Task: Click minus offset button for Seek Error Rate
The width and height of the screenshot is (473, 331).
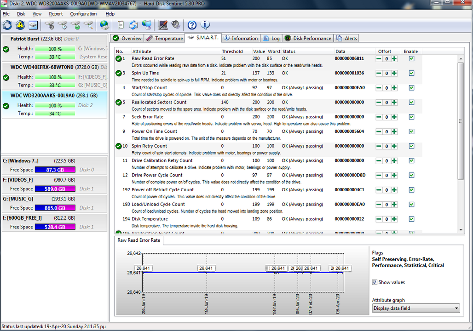Action: 379,117
